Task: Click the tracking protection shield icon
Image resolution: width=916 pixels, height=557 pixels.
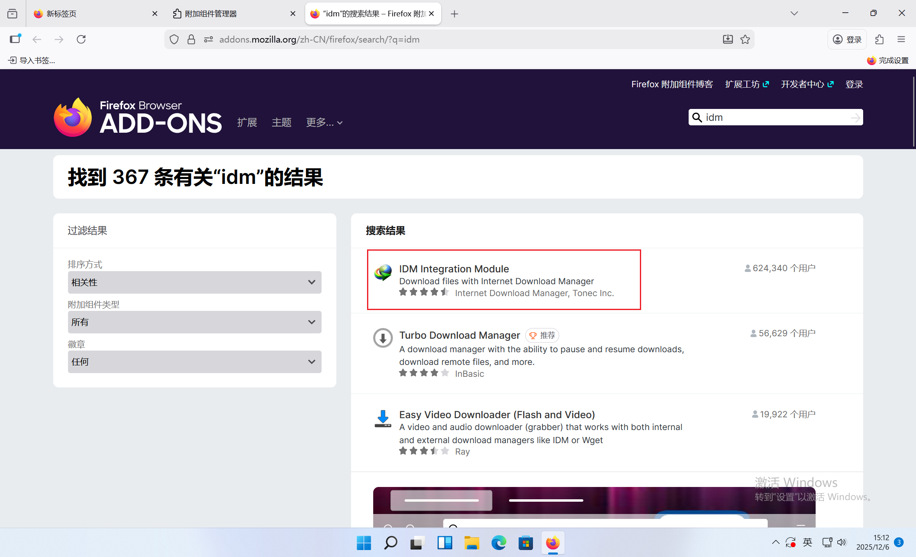Action: 174,39
